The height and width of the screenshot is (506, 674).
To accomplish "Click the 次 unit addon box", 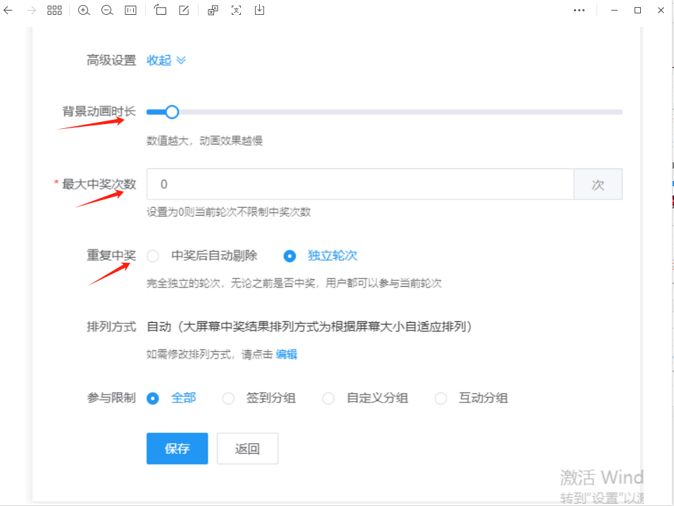I will click(598, 184).
